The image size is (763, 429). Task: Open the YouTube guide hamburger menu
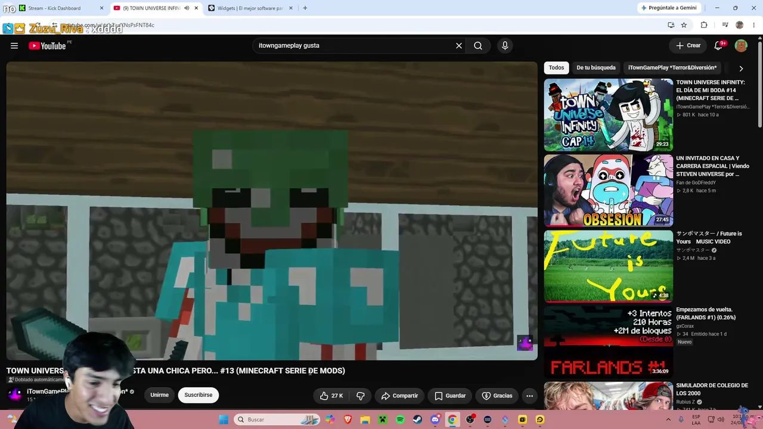click(14, 46)
